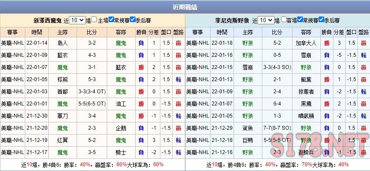Click 主隊 column header in 野狼 table

point(248,32)
